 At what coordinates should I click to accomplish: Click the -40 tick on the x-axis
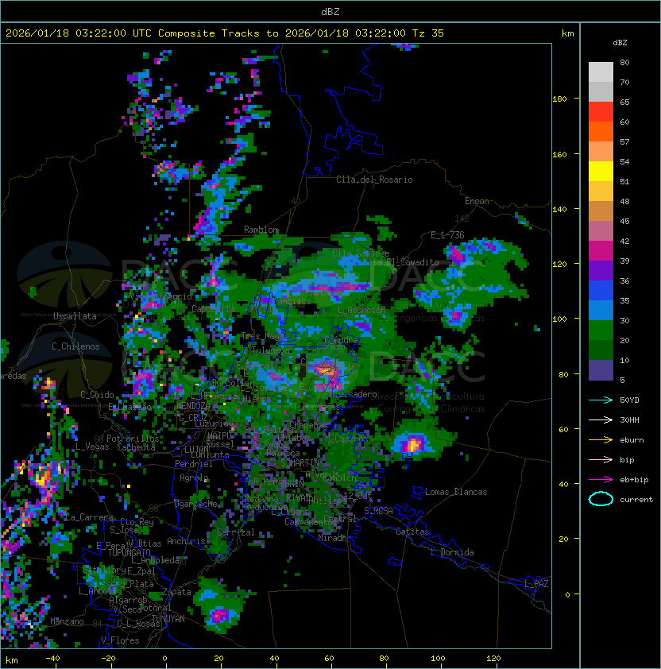point(52,659)
